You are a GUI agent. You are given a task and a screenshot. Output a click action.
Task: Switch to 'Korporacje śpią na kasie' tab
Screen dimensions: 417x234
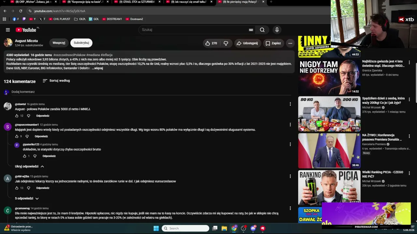(85, 2)
